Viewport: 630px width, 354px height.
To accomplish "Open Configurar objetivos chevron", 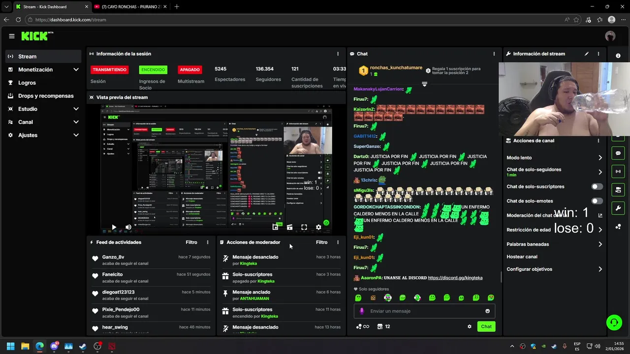I will [x=600, y=269].
